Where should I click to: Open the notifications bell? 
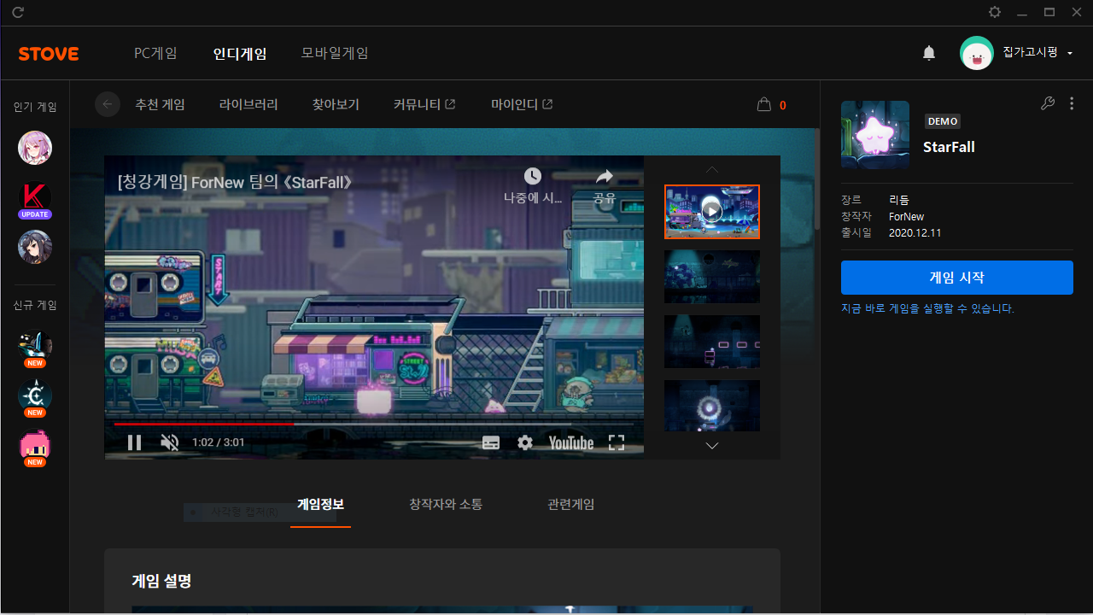pyautogui.click(x=929, y=53)
